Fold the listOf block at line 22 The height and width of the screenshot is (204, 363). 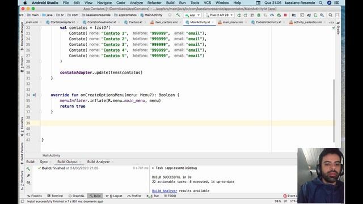click(40, 28)
